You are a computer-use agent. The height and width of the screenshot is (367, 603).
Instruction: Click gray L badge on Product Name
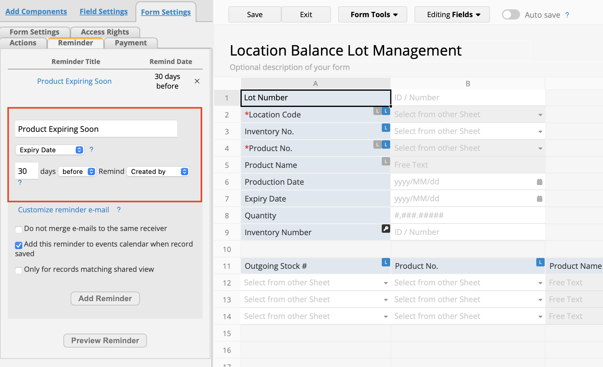386,162
